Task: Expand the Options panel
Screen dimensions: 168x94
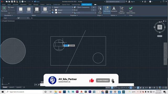Action: pyautogui.click(x=114, y=15)
